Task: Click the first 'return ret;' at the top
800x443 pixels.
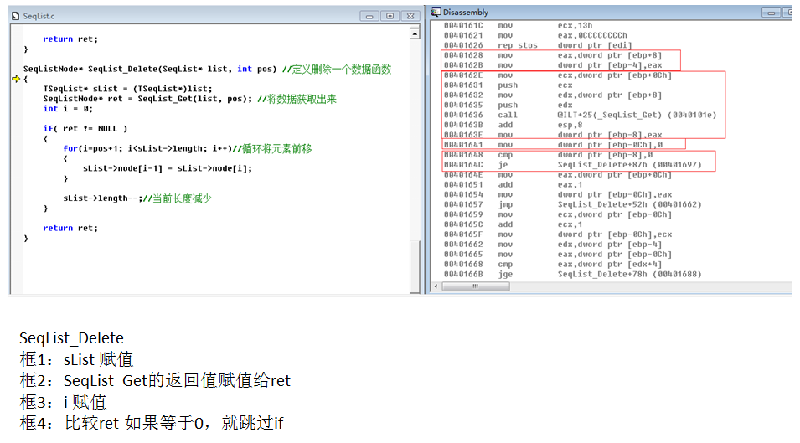Action: [70, 39]
